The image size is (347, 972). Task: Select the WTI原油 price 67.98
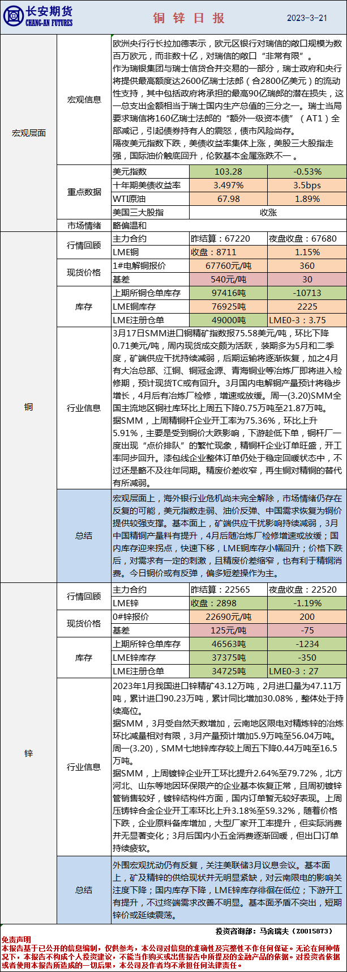[x=228, y=199]
